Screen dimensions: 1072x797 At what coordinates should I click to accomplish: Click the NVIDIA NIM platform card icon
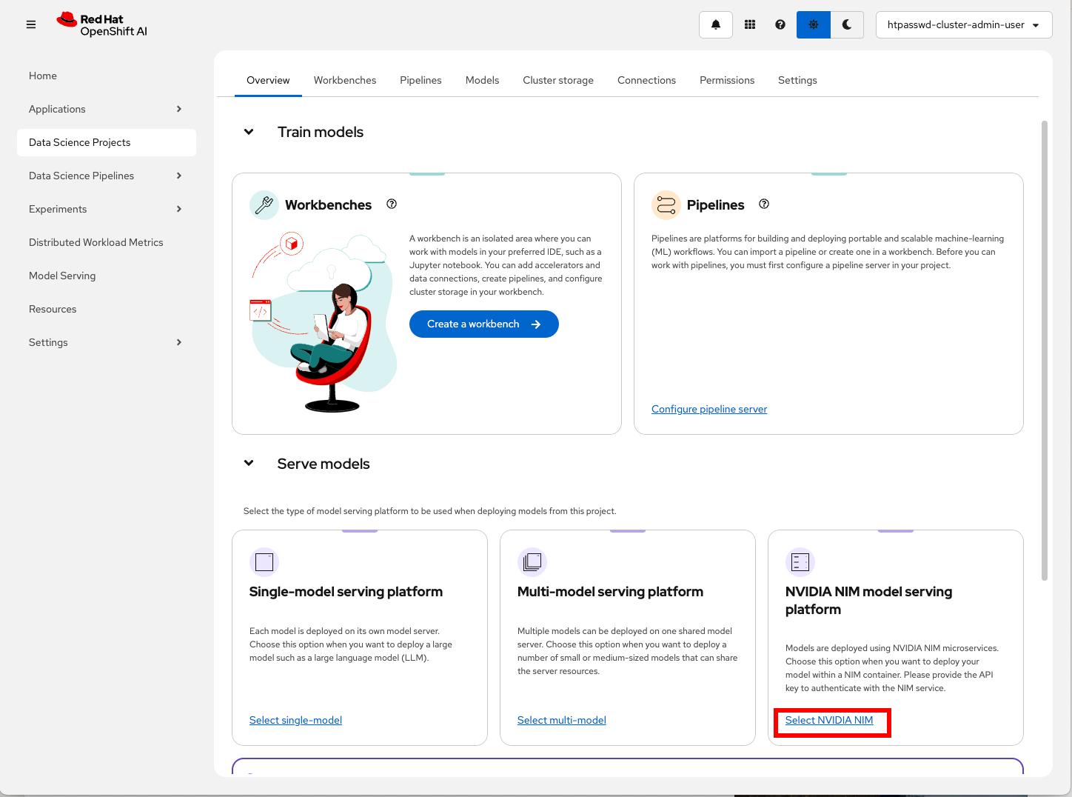point(800,563)
